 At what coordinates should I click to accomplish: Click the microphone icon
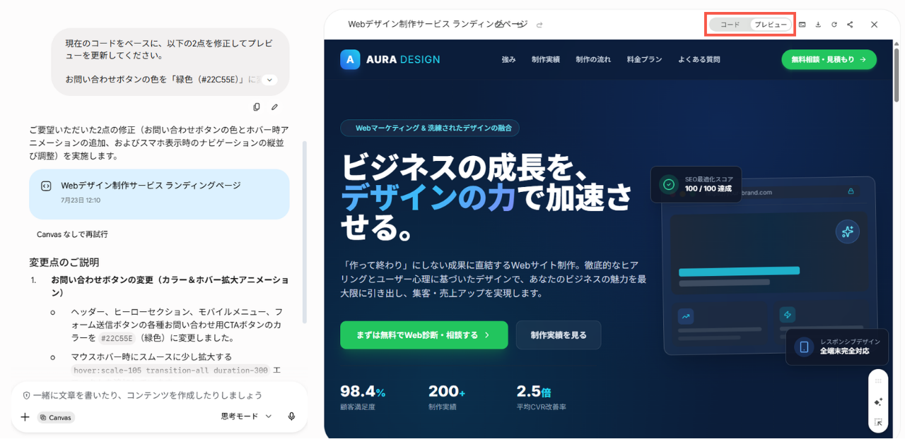(291, 416)
